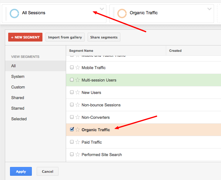Image resolution: width=221 pixels, height=180 pixels.
Task: Check the Non-Converters checkbox
Action: (72, 117)
